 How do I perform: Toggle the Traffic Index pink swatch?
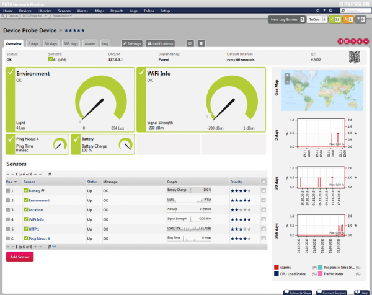pos(320,274)
